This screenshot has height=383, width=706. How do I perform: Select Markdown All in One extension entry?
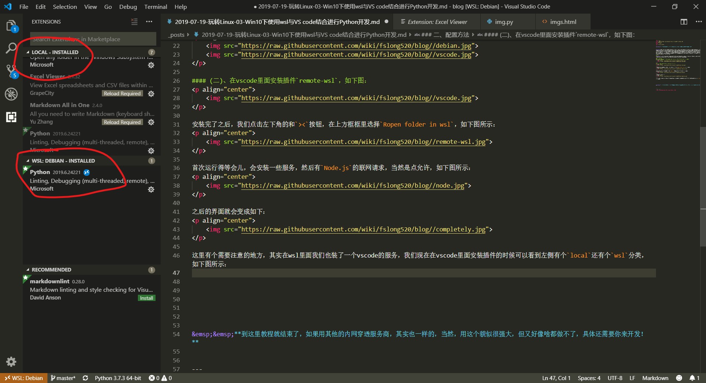coord(92,113)
